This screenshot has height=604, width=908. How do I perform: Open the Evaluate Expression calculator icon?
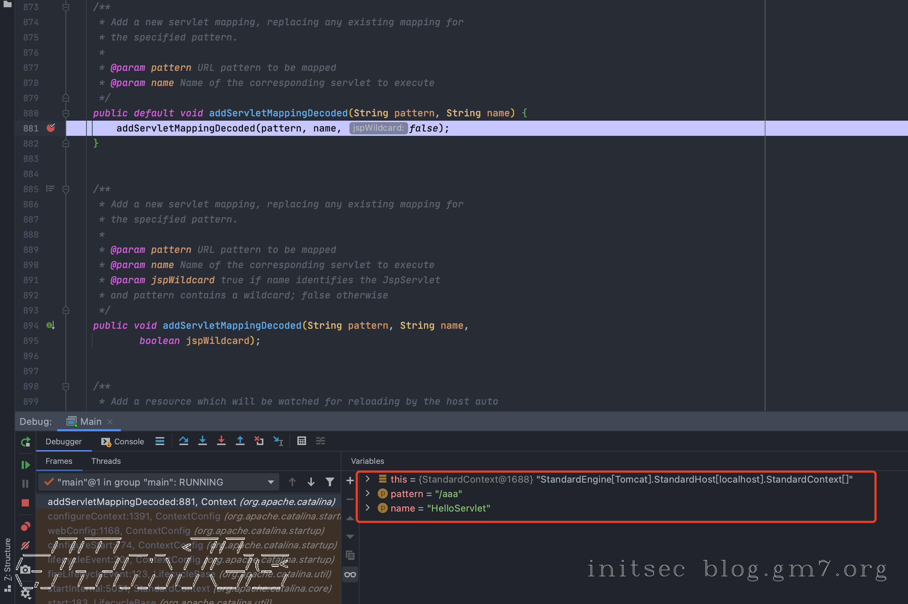coord(302,441)
